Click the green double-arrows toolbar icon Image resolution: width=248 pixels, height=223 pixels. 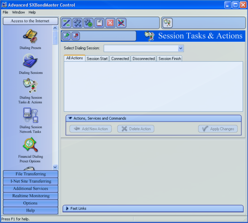click(66, 23)
